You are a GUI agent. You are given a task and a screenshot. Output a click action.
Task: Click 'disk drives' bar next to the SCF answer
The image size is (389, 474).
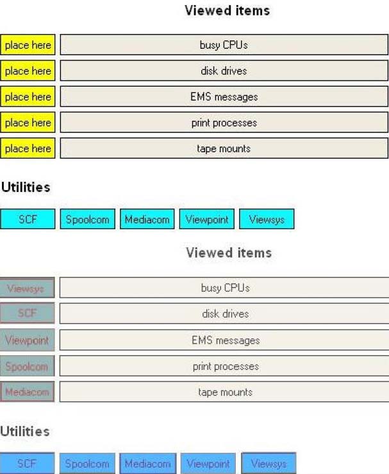click(x=224, y=314)
